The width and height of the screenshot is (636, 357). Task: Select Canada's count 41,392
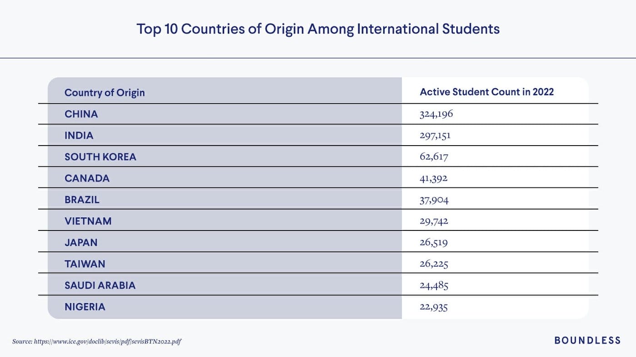pyautogui.click(x=433, y=178)
